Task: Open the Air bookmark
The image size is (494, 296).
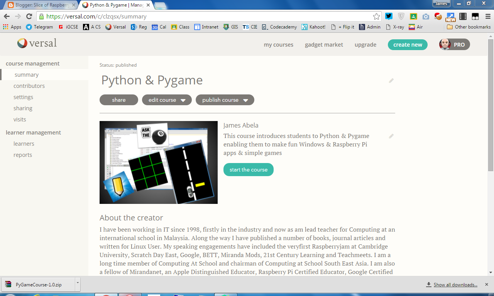Action: click(416, 27)
